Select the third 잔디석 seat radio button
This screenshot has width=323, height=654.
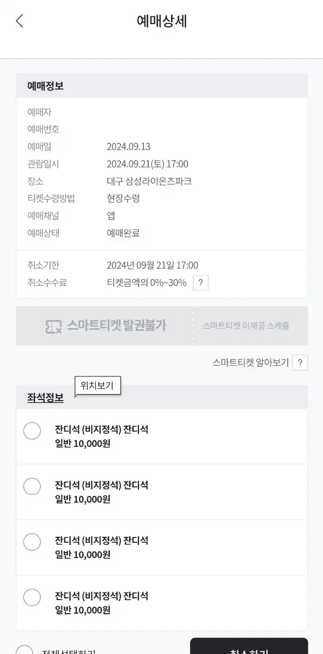[x=32, y=542]
